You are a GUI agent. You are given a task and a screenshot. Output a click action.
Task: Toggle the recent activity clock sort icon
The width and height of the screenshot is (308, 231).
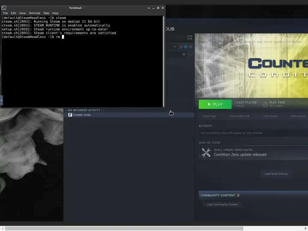tap(186, 47)
